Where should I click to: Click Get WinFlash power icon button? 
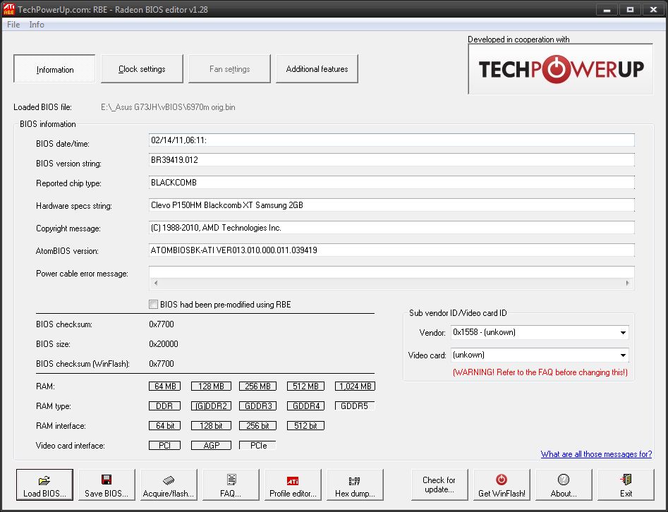502,484
